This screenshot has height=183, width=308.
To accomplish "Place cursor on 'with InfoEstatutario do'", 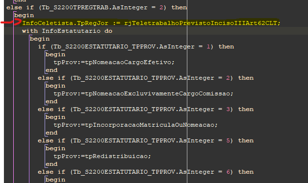I will pos(67,31).
